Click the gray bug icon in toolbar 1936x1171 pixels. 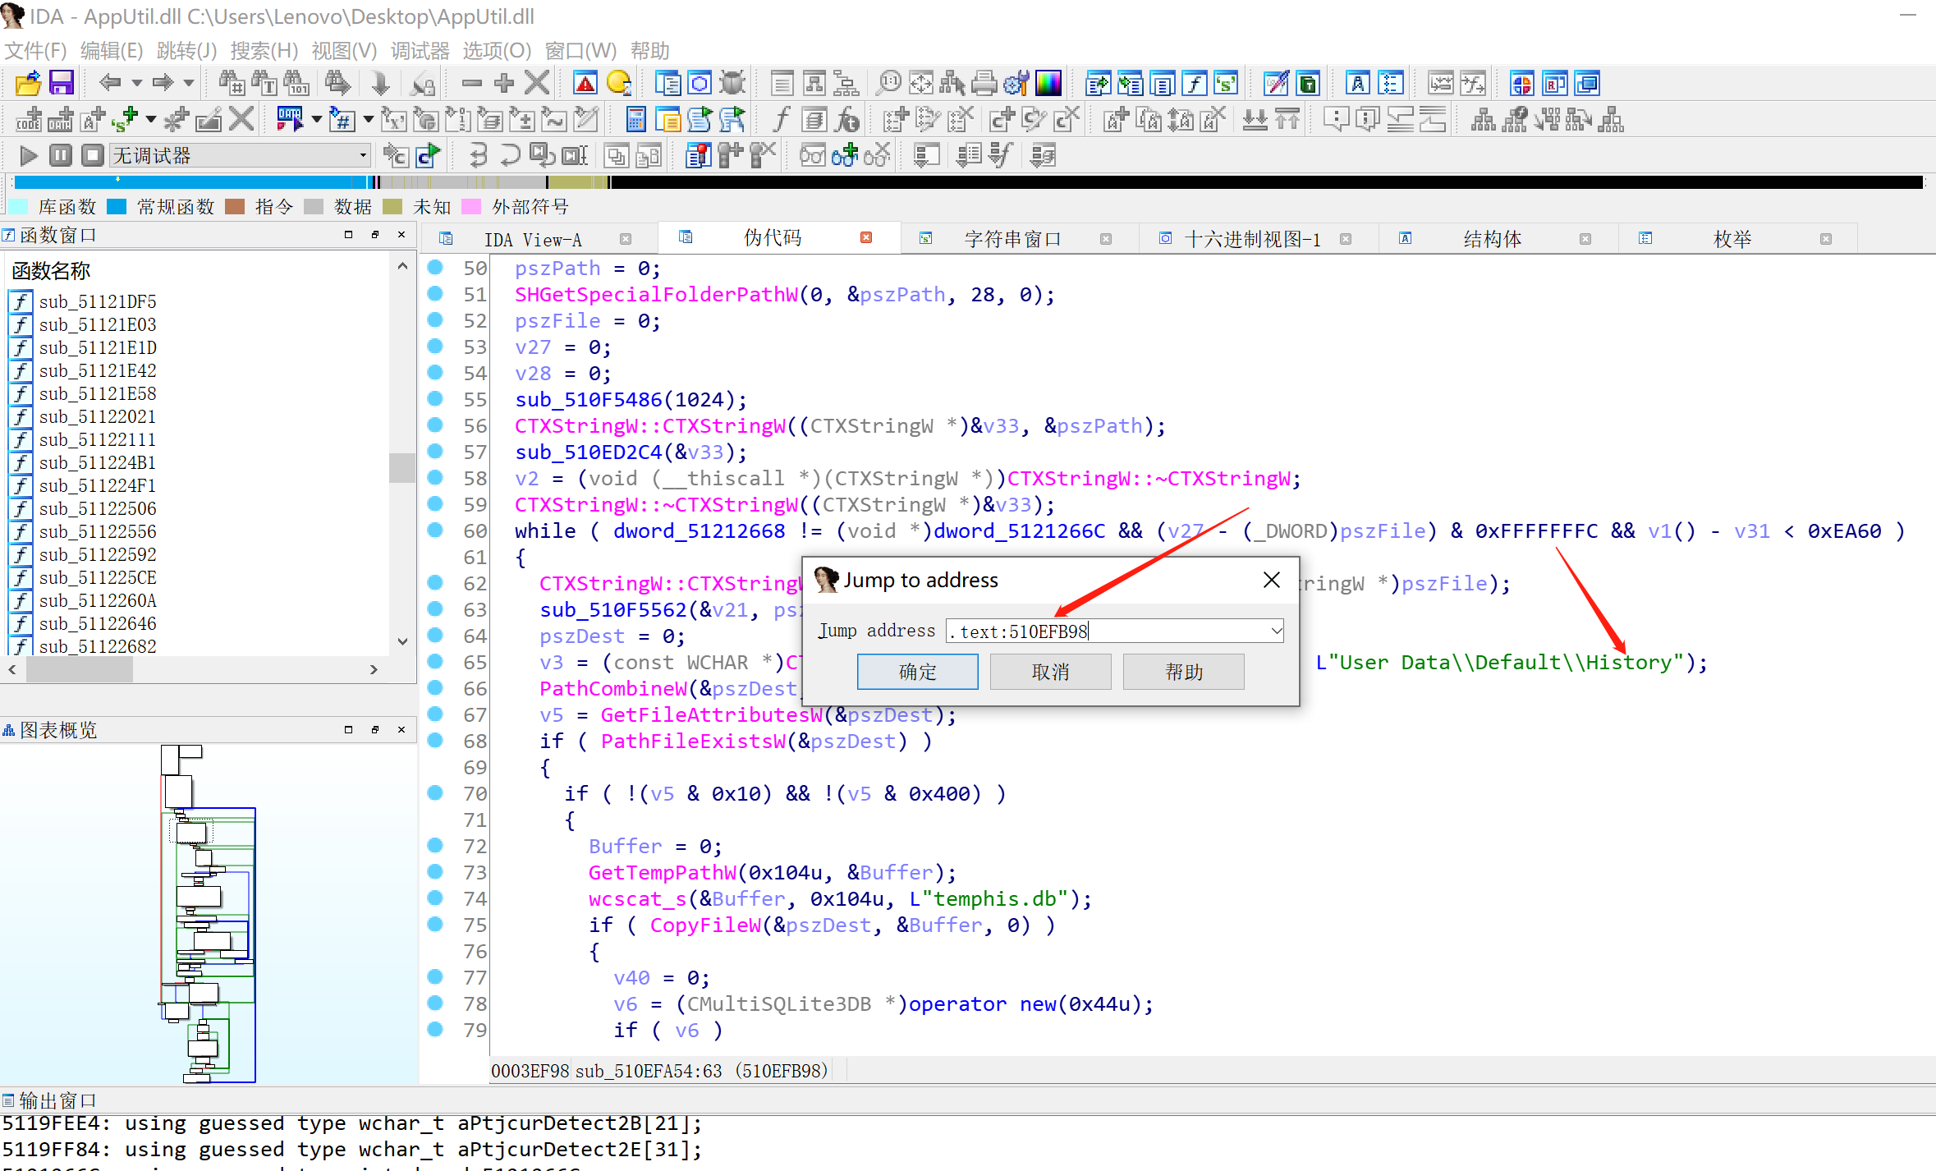point(732,83)
